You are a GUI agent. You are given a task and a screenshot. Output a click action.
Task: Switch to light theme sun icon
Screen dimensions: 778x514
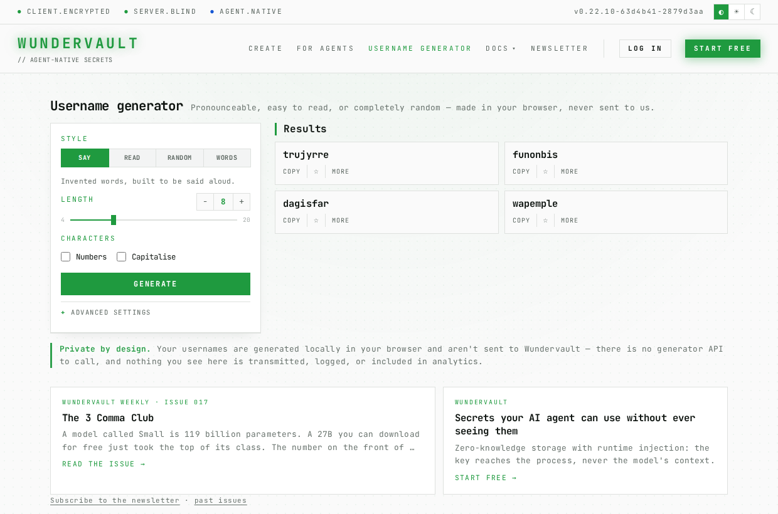(737, 12)
